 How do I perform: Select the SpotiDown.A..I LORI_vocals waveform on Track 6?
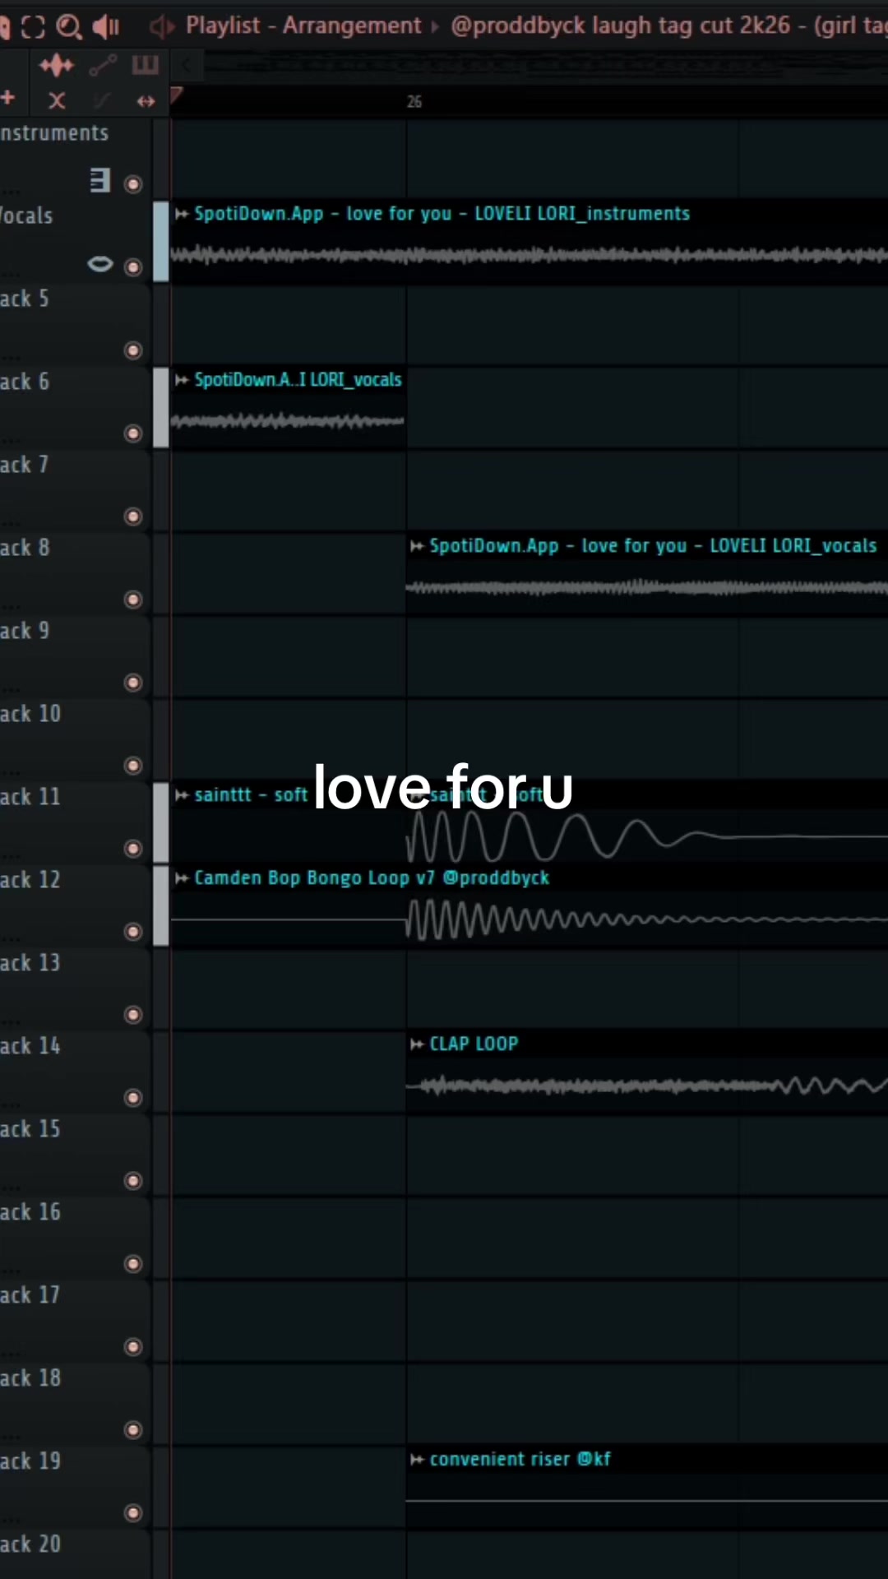[x=288, y=422]
